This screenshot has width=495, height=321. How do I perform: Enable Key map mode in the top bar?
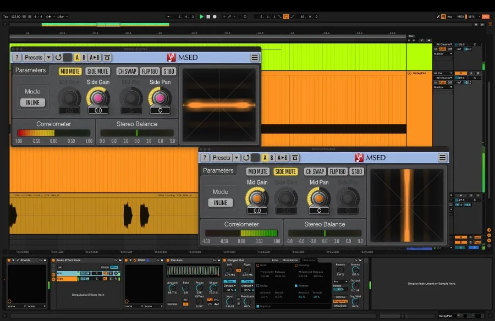449,16
